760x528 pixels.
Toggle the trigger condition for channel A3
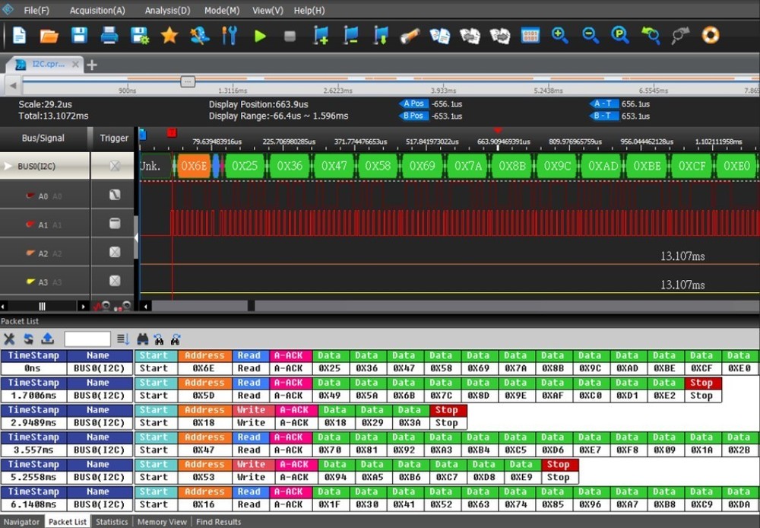pos(115,281)
